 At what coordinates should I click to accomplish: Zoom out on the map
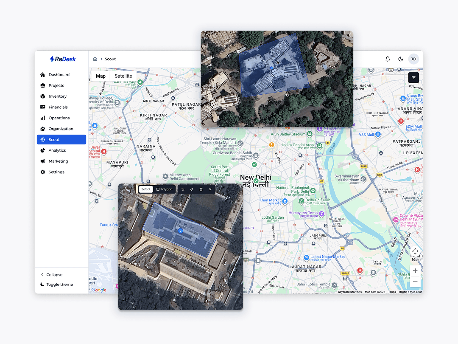click(415, 282)
